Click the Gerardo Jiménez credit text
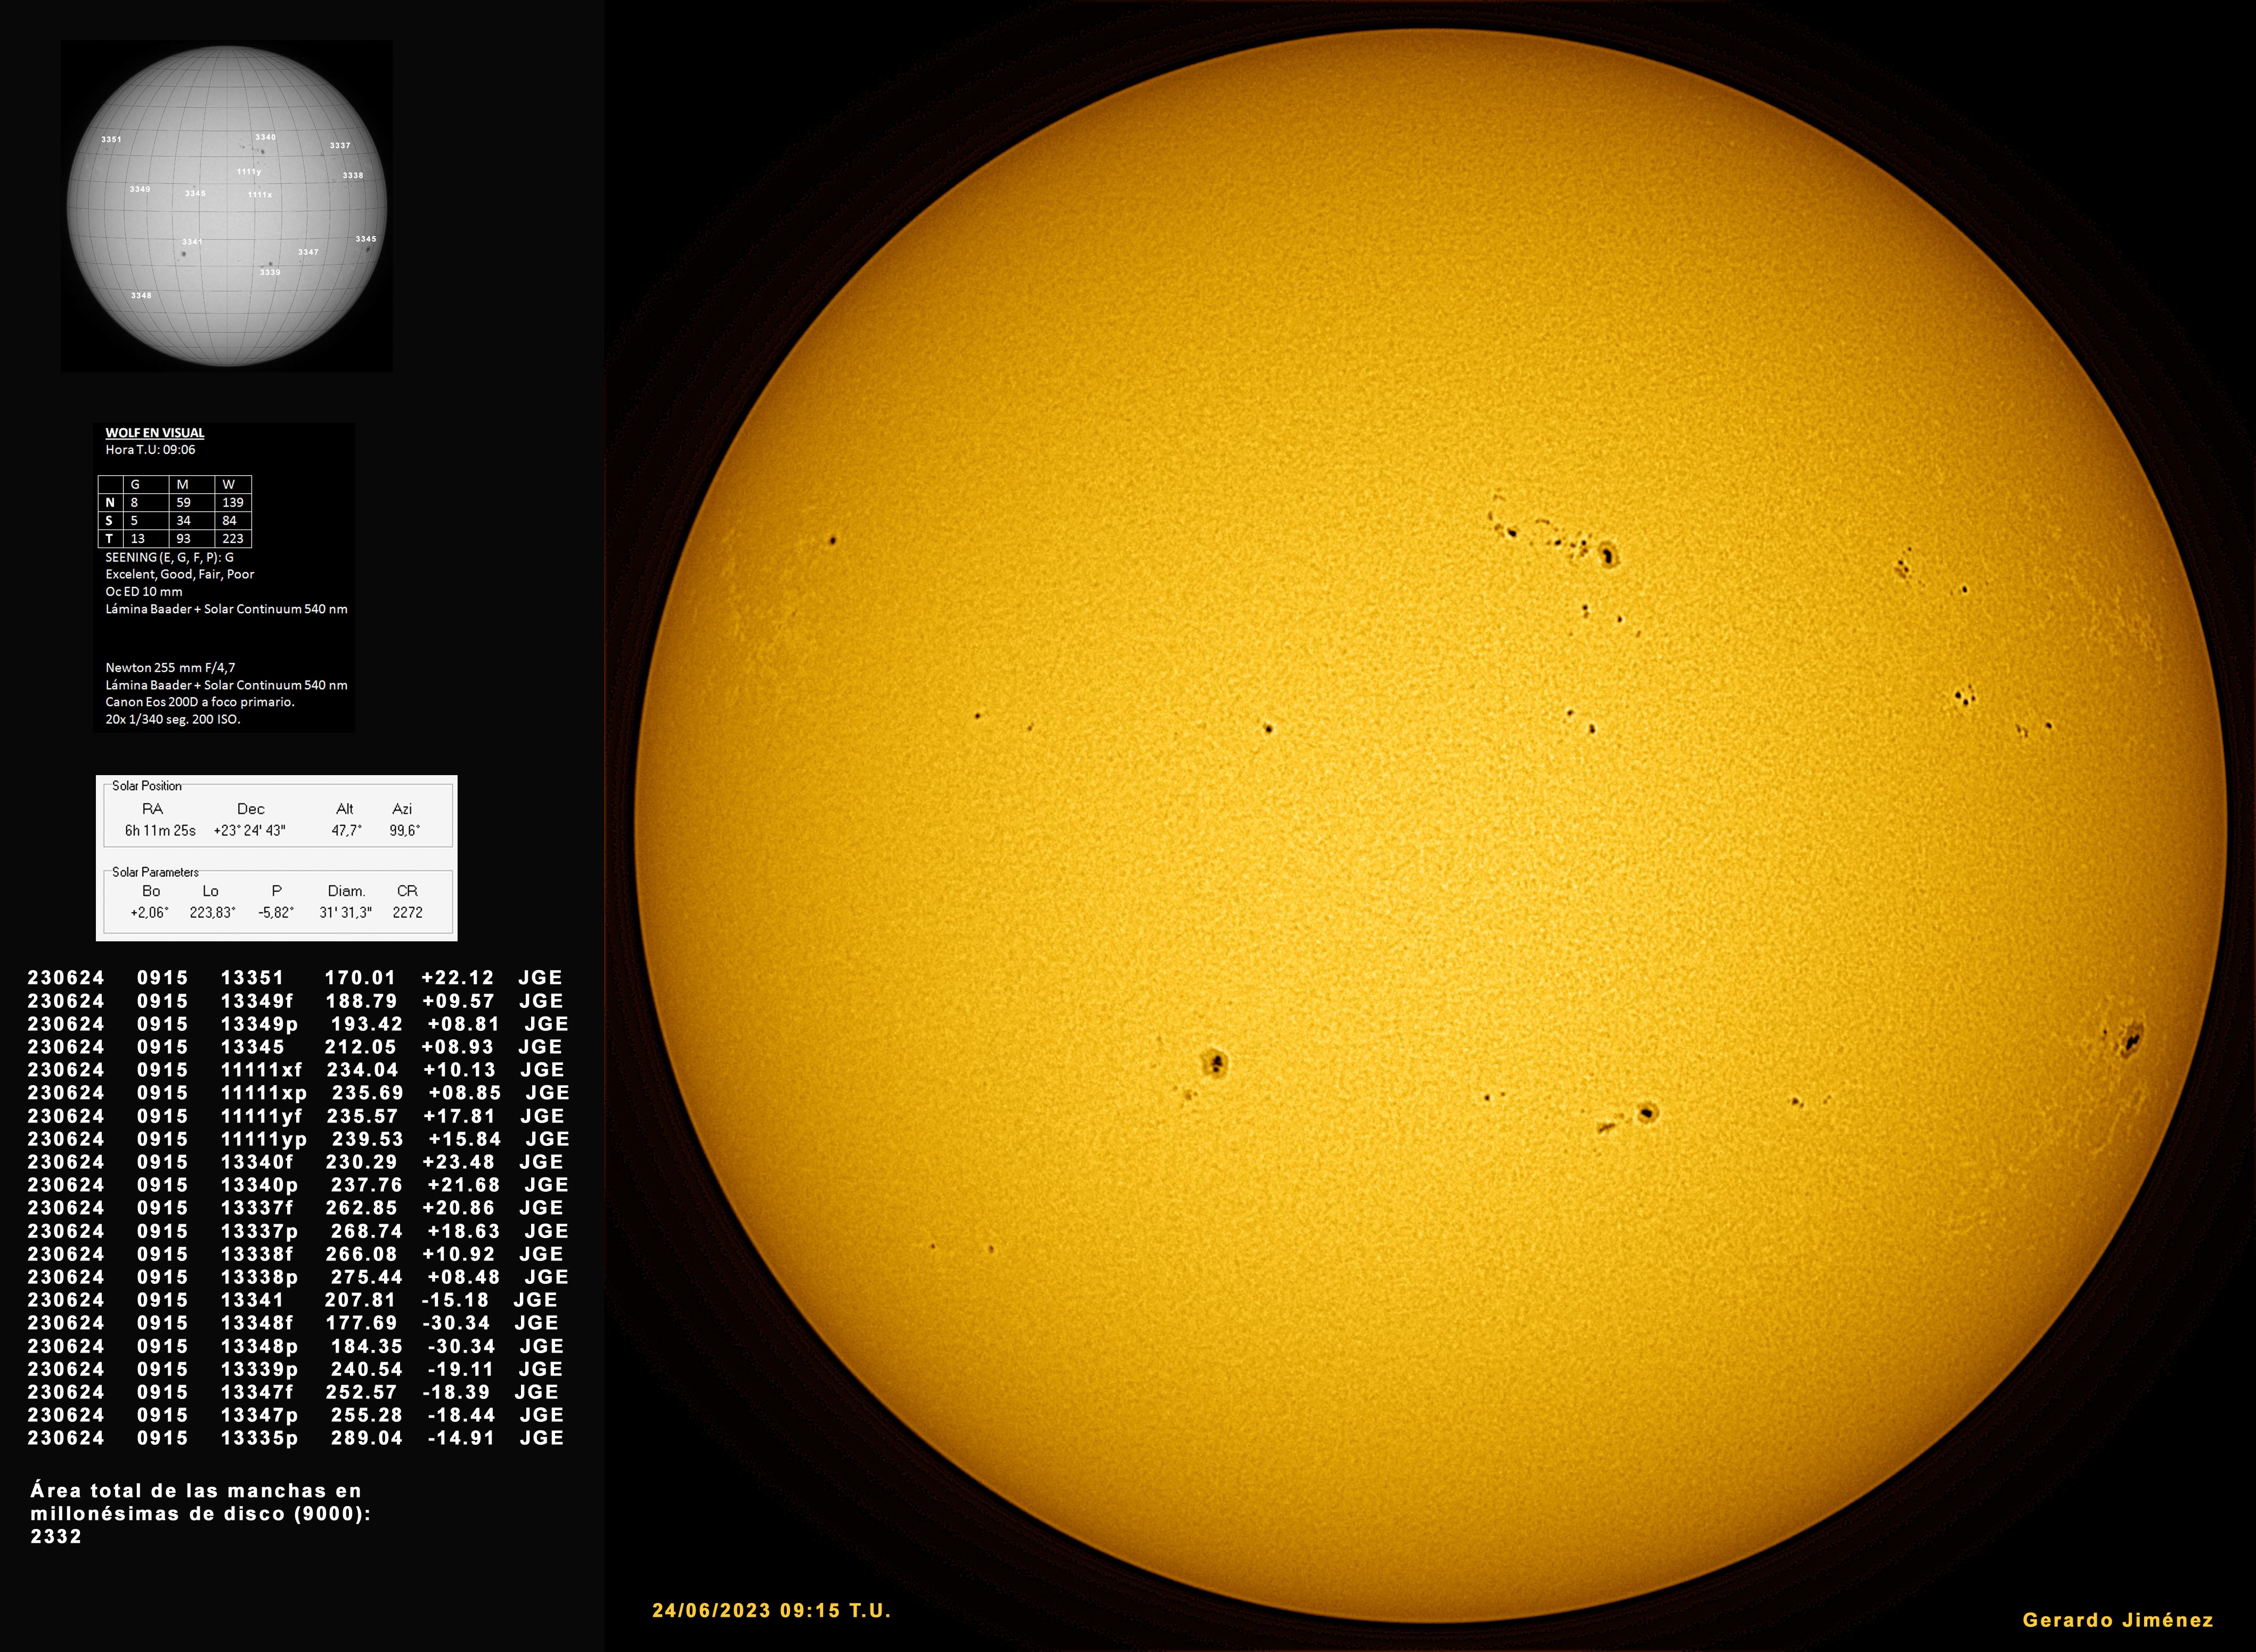This screenshot has height=1652, width=2256. pyautogui.click(x=2118, y=1620)
